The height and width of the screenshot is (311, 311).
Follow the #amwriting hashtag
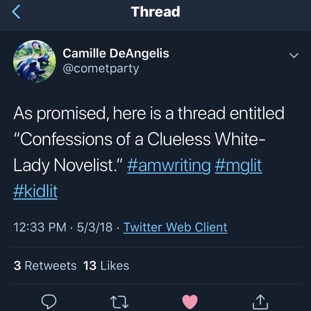[169, 166]
